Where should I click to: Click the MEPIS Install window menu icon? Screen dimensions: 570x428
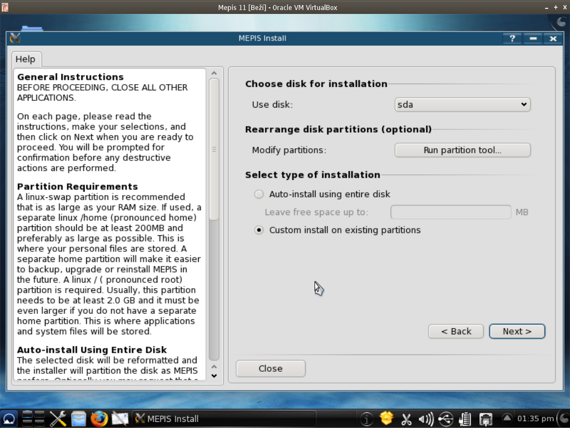[x=15, y=38]
